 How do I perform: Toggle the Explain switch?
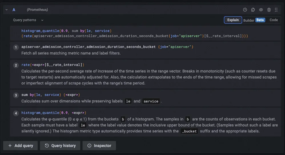233,20
